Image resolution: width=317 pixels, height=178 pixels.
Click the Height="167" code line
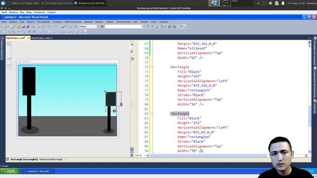tap(189, 76)
